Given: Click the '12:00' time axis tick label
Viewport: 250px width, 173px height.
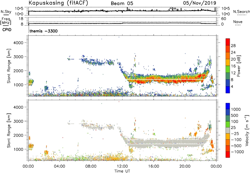Looking at the screenshot, I should click(122, 166).
